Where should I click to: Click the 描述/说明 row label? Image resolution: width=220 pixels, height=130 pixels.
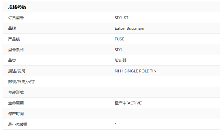click(x=17, y=71)
